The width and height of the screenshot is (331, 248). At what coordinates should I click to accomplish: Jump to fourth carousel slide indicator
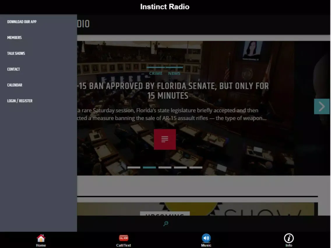180,167
